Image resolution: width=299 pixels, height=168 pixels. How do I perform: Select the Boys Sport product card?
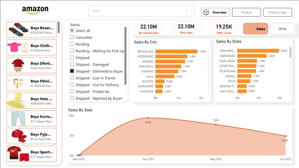click(31, 154)
